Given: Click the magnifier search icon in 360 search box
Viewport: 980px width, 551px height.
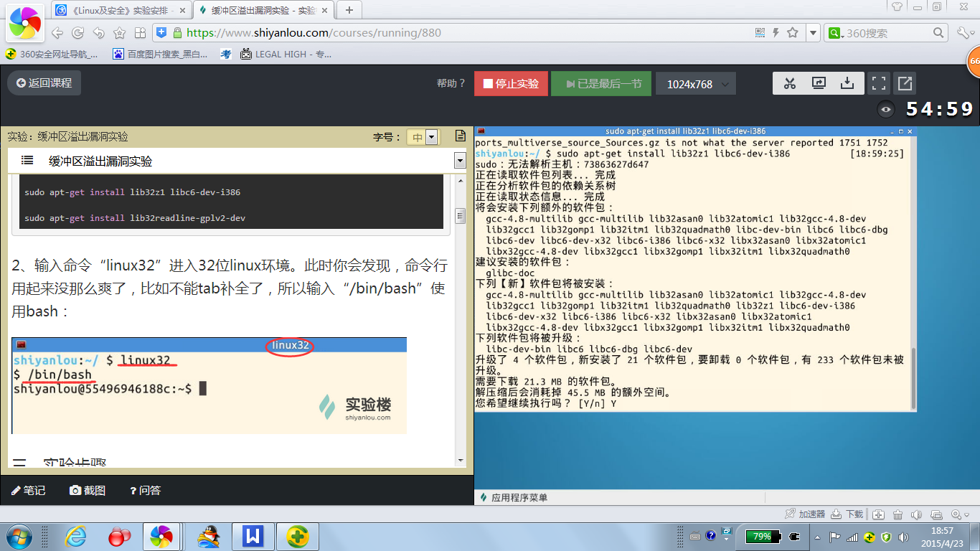Looking at the screenshot, I should tap(939, 33).
